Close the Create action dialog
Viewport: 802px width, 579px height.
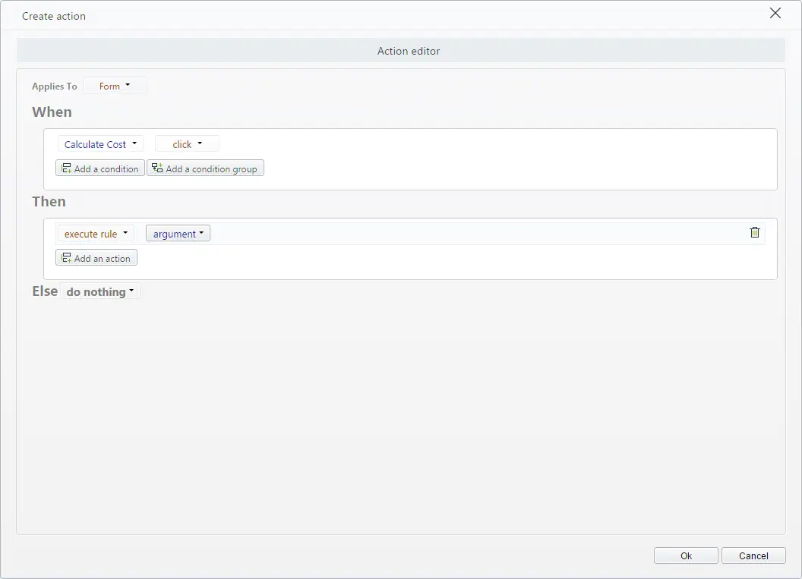point(775,14)
